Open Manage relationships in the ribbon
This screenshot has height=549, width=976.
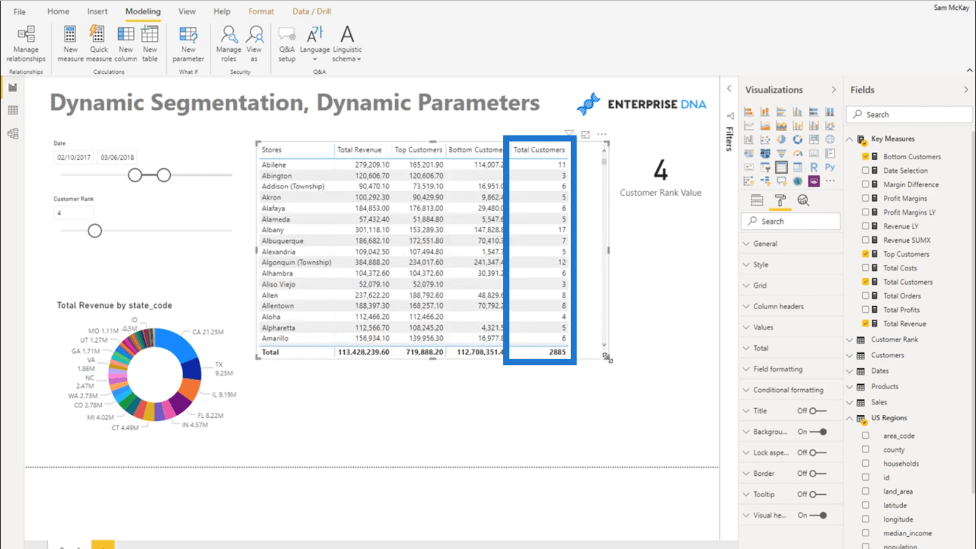[x=26, y=44]
